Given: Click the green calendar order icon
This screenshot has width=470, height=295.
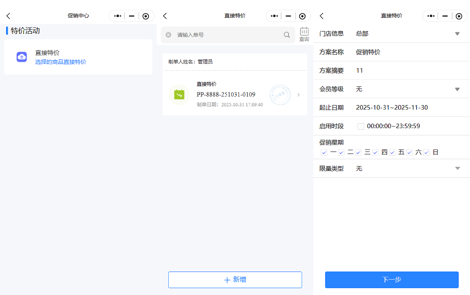Looking at the screenshot, I should (179, 95).
